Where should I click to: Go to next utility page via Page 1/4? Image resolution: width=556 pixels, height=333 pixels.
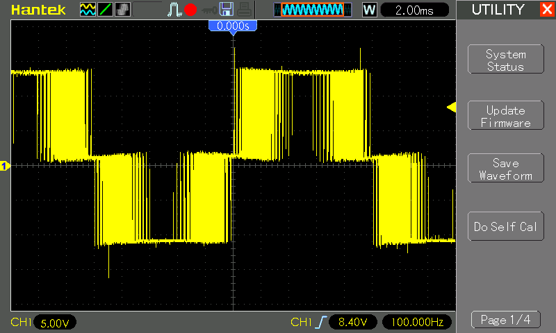tap(505, 320)
